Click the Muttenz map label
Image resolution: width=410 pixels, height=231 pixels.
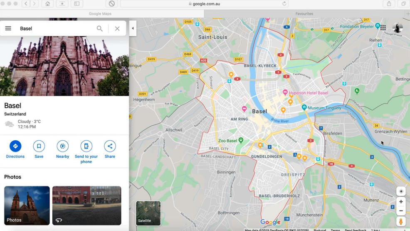point(371,200)
